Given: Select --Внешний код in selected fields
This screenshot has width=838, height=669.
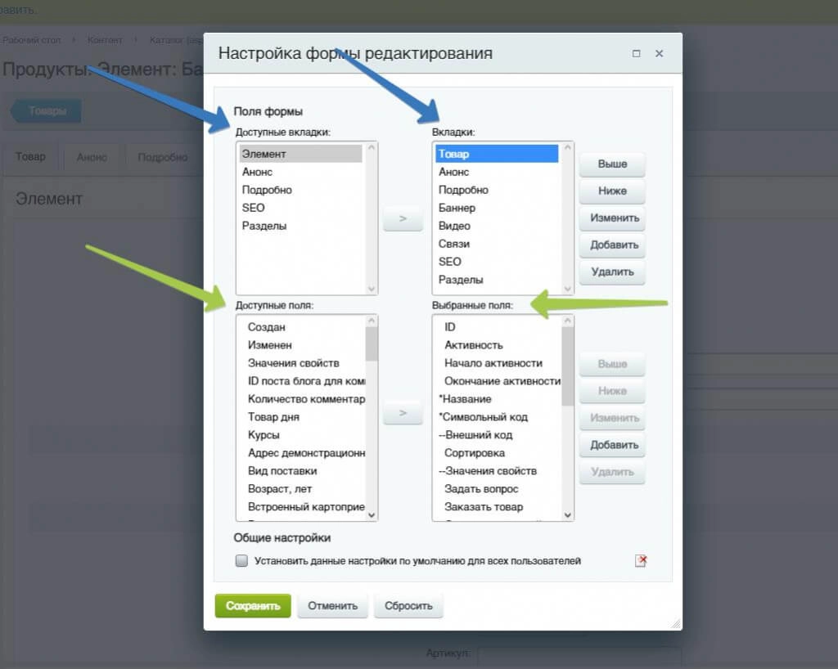Looking at the screenshot, I should click(x=498, y=435).
